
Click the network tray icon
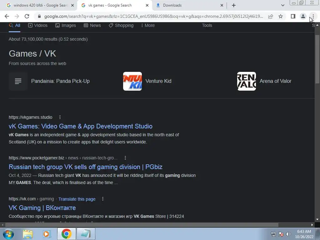coord(273,234)
